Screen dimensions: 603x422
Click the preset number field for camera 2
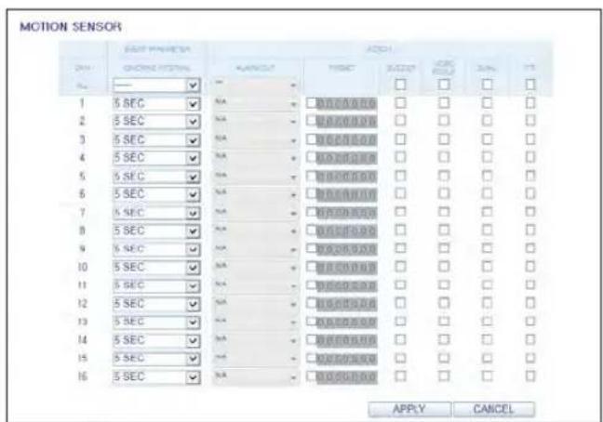point(346,122)
